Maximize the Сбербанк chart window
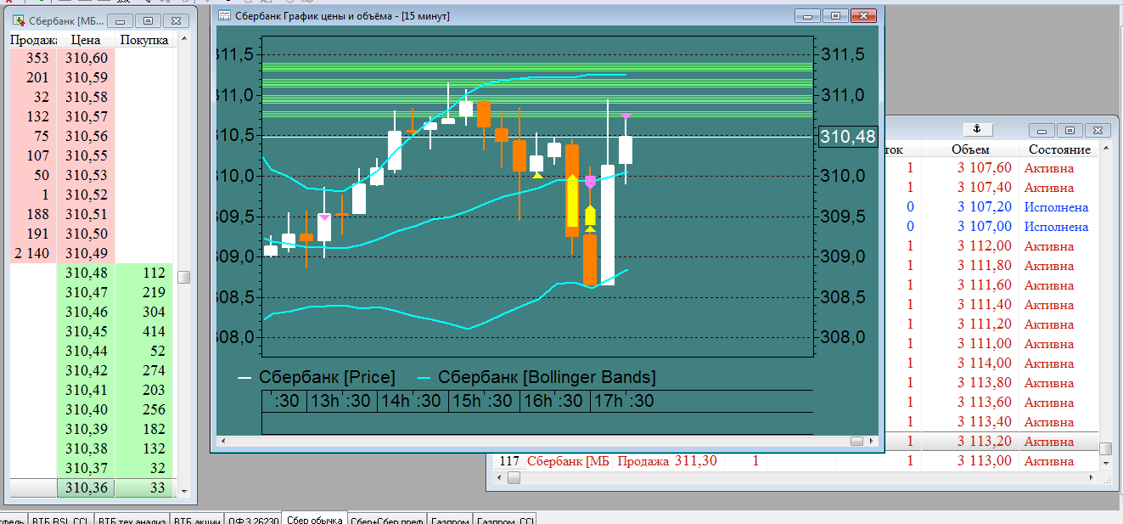Screen dimensions: 1123x524 tap(836, 16)
